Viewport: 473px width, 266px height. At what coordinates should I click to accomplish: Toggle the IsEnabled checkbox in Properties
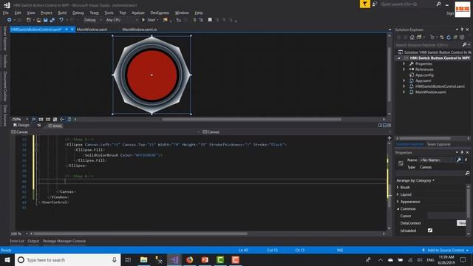[430, 231]
